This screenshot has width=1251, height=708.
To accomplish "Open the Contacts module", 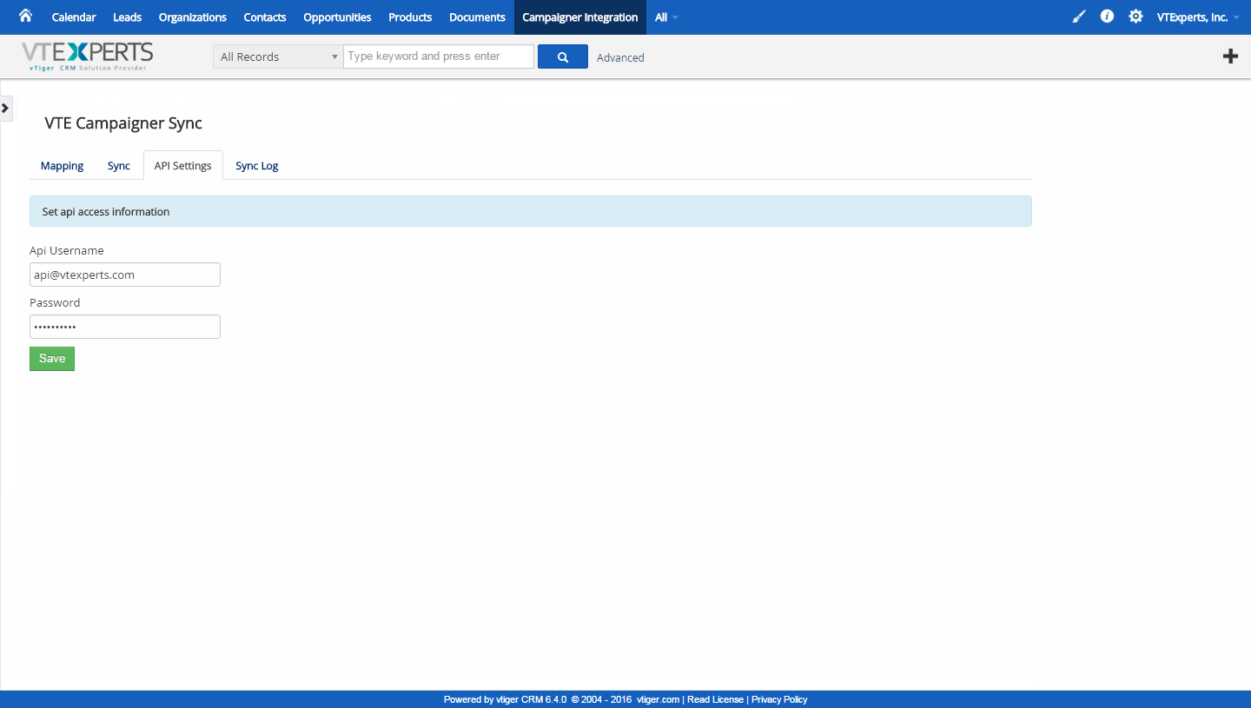I will (265, 17).
